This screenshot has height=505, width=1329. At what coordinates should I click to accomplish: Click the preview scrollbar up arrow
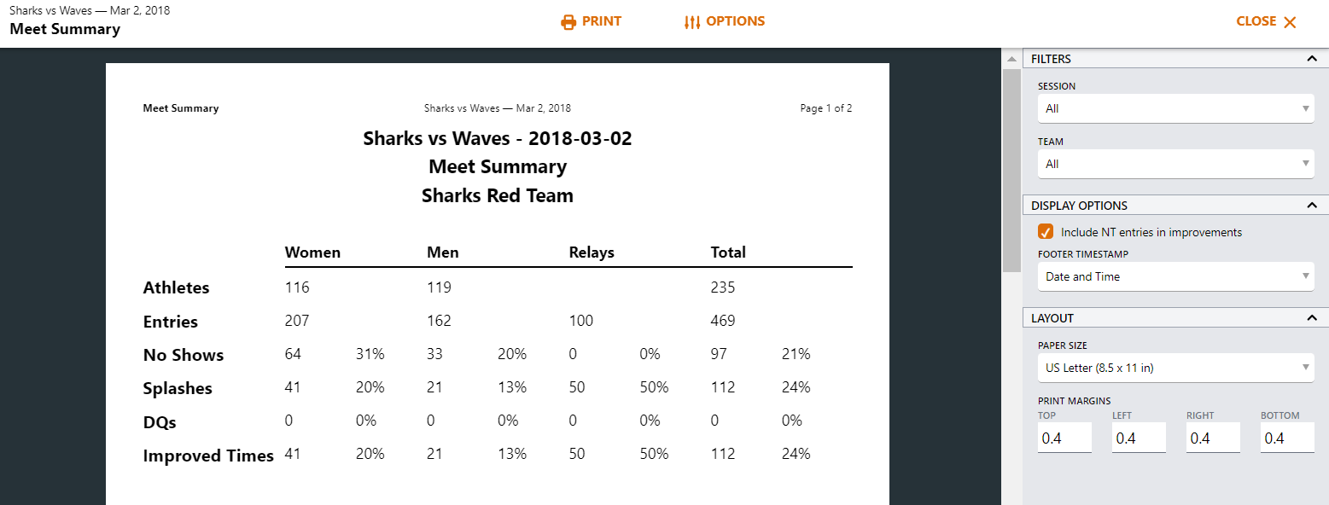(1011, 59)
